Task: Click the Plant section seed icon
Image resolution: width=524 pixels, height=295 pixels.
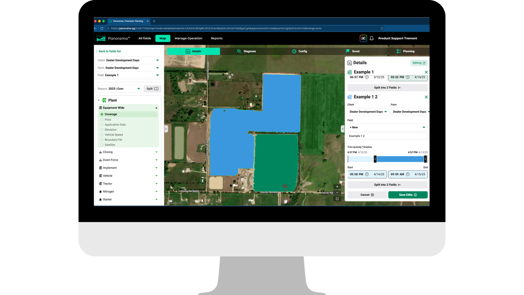Action: point(104,101)
